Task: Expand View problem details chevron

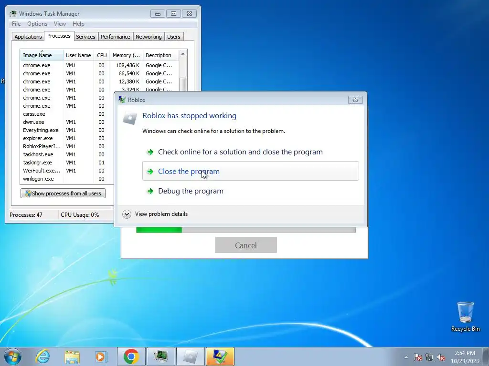Action: tap(127, 214)
